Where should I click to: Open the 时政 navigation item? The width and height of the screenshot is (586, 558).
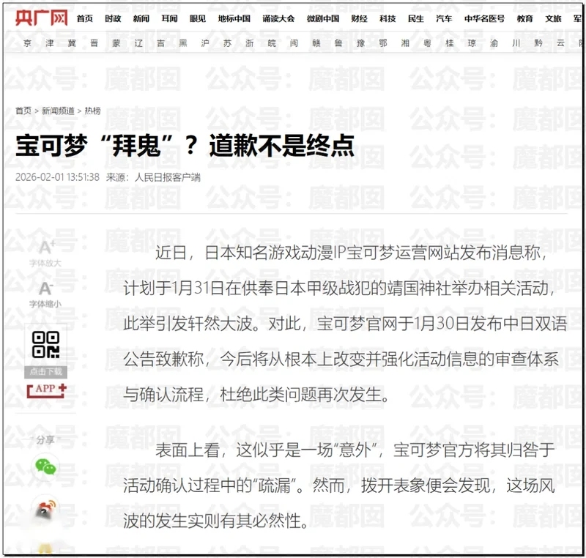(113, 19)
